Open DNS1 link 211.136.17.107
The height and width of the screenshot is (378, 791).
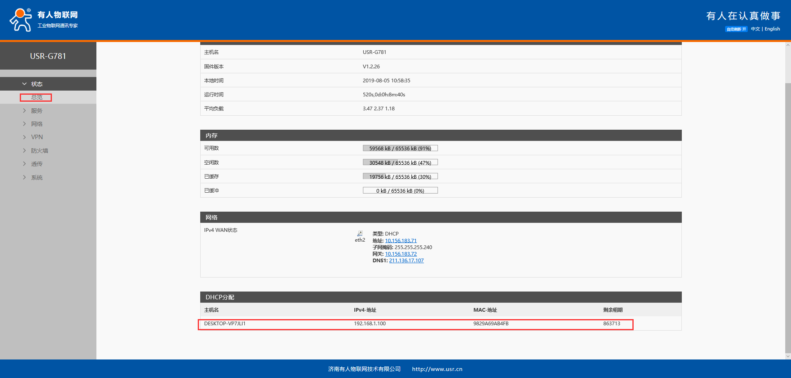406,261
